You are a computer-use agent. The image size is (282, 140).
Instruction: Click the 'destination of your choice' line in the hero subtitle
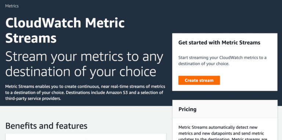pos(80,72)
